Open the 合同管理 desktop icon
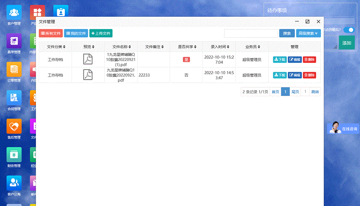Viewport: 360px width, 206px height. click(14, 98)
